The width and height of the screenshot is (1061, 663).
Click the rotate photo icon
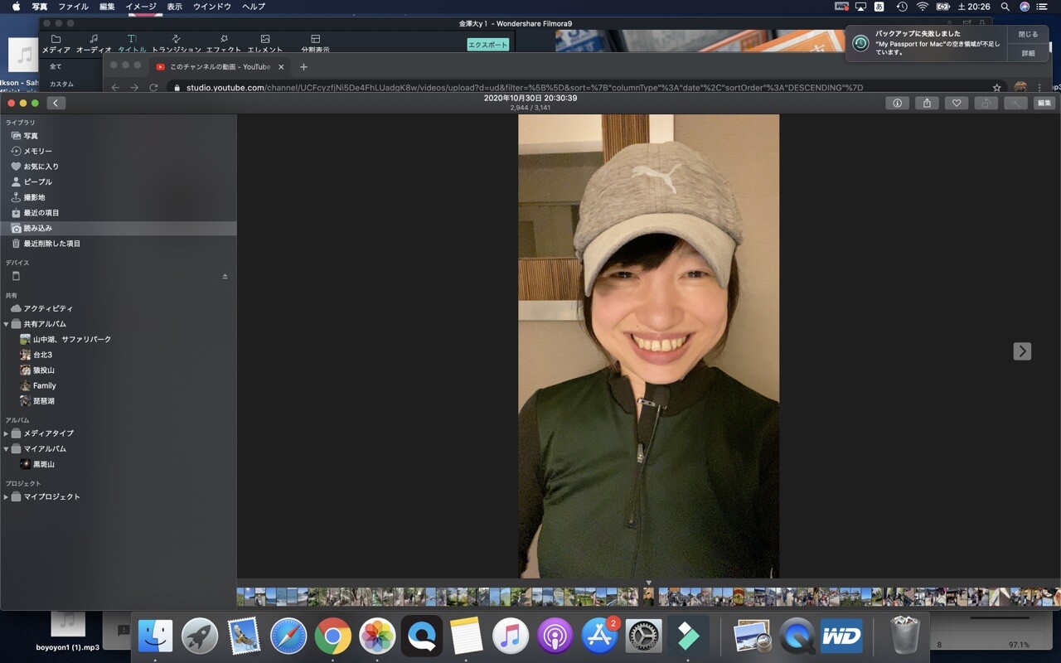(986, 103)
